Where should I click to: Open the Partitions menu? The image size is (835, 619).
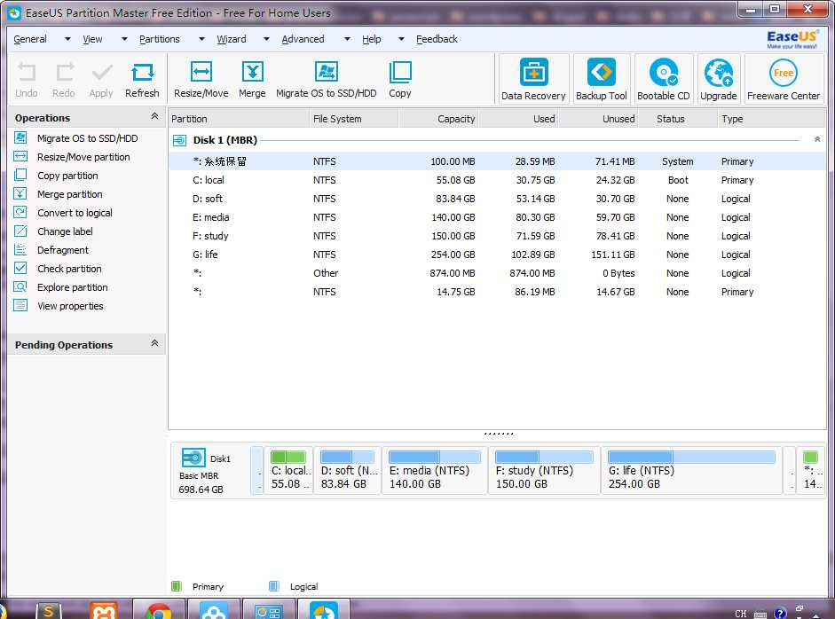tap(160, 39)
